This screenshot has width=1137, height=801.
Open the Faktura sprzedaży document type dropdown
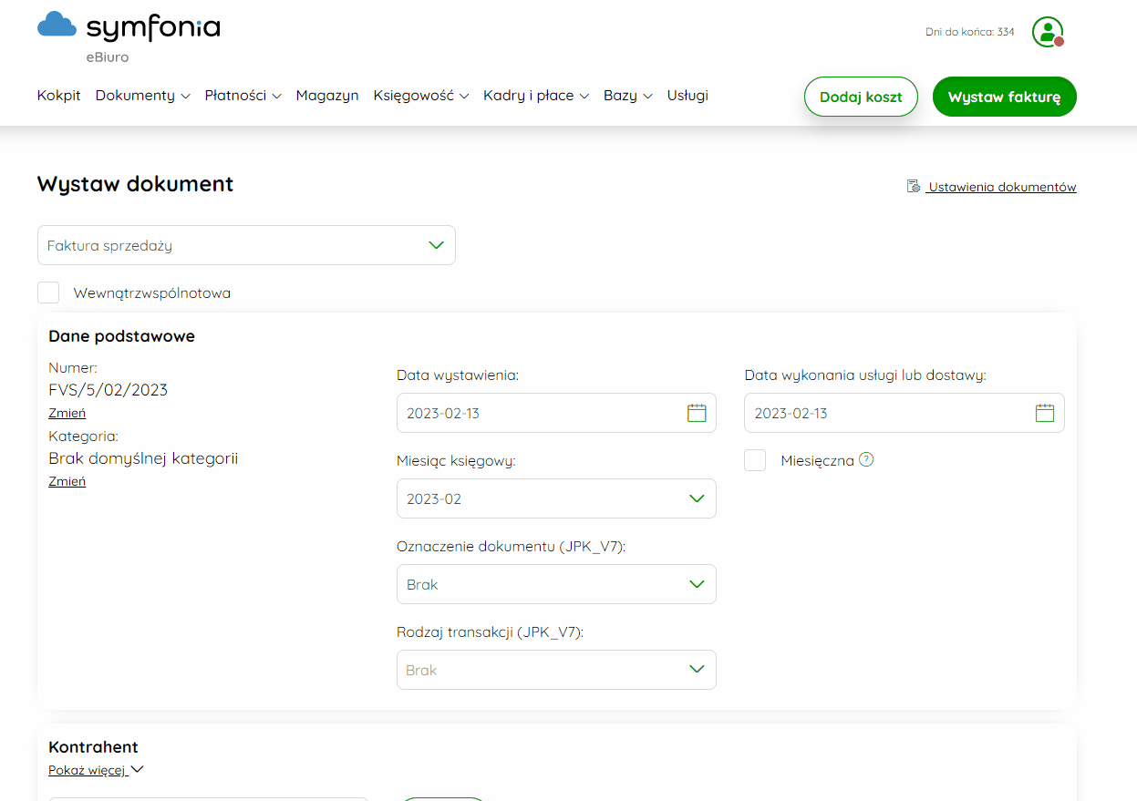tap(246, 245)
